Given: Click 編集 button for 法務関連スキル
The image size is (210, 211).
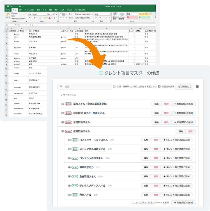Looking at the screenshot, I should 156,123.
